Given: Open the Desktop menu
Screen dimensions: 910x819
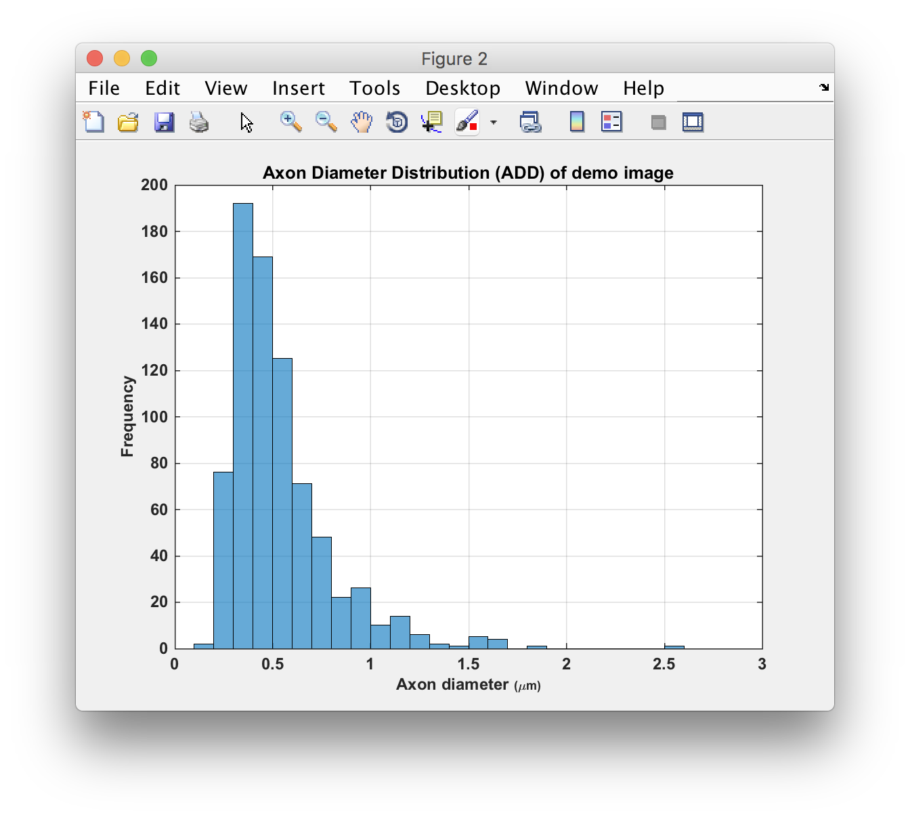Looking at the screenshot, I should 462,88.
